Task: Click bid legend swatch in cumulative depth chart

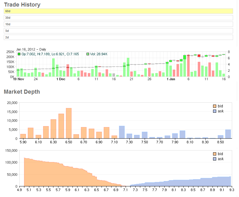Action: click(214, 154)
